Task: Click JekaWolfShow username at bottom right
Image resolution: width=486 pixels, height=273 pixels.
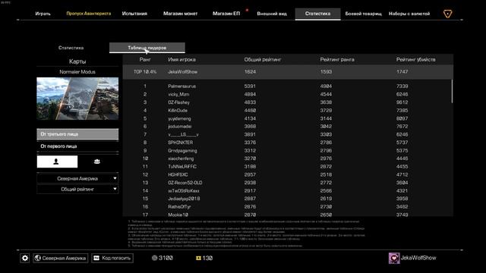Action: (418, 258)
